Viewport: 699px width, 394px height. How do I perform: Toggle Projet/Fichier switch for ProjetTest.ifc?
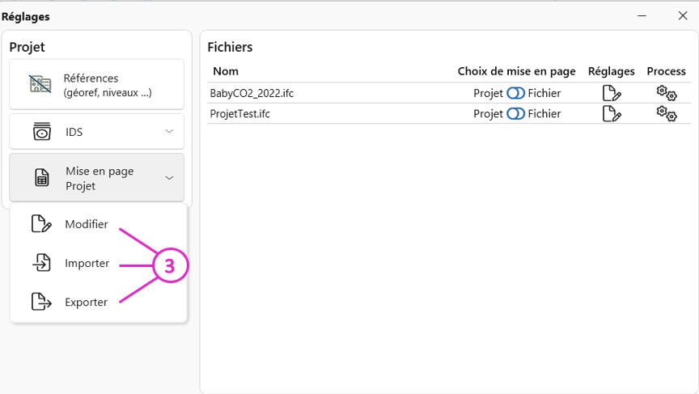(x=515, y=113)
